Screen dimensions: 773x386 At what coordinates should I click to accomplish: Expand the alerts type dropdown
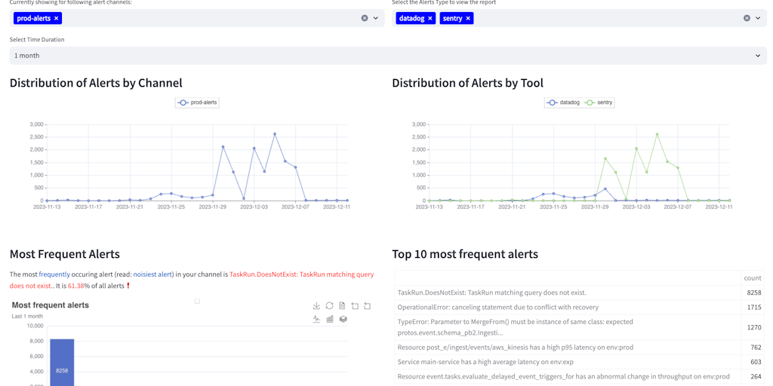pyautogui.click(x=758, y=18)
